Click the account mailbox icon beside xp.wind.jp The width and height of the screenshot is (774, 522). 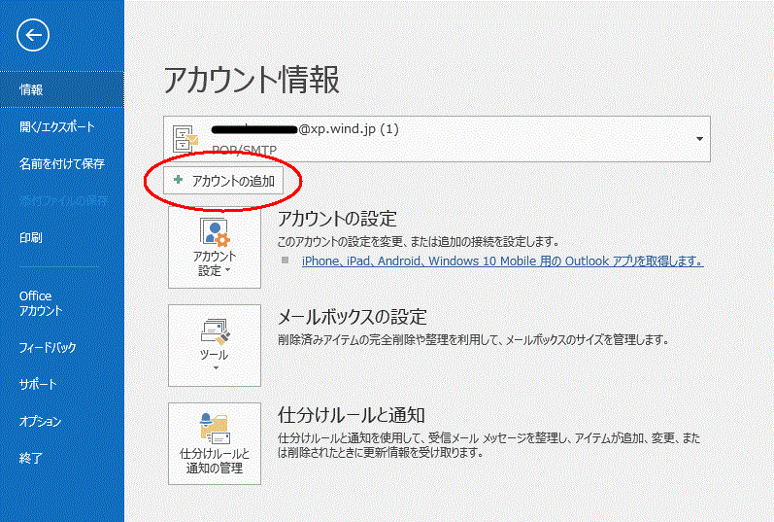click(x=185, y=138)
